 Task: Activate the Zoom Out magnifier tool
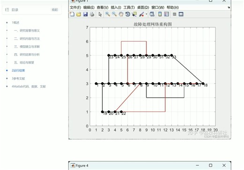click(114, 14)
